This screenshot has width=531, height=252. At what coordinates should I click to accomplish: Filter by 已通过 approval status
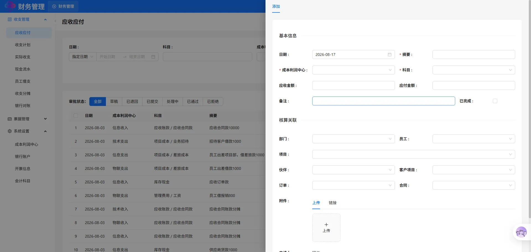193,102
